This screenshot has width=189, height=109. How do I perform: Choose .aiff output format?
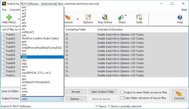pos(42,17)
